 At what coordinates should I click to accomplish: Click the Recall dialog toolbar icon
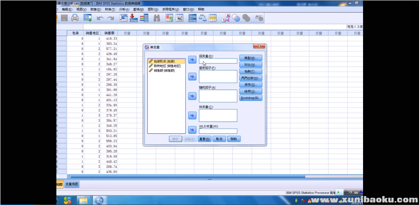click(88, 18)
